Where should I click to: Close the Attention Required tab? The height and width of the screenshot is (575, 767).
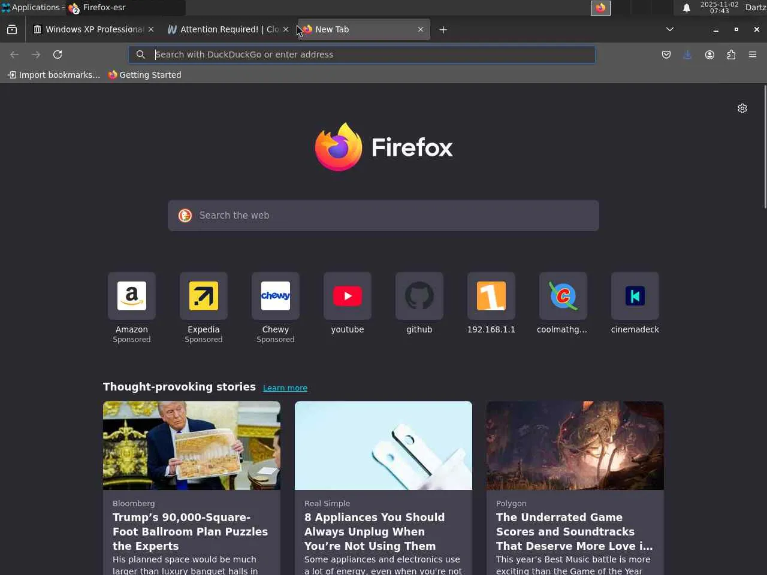point(286,29)
